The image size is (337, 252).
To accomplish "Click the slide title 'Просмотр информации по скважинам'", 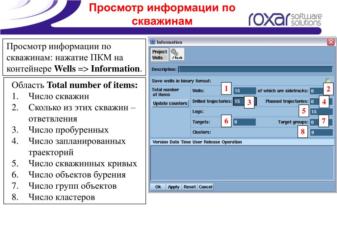I will click(x=162, y=14).
